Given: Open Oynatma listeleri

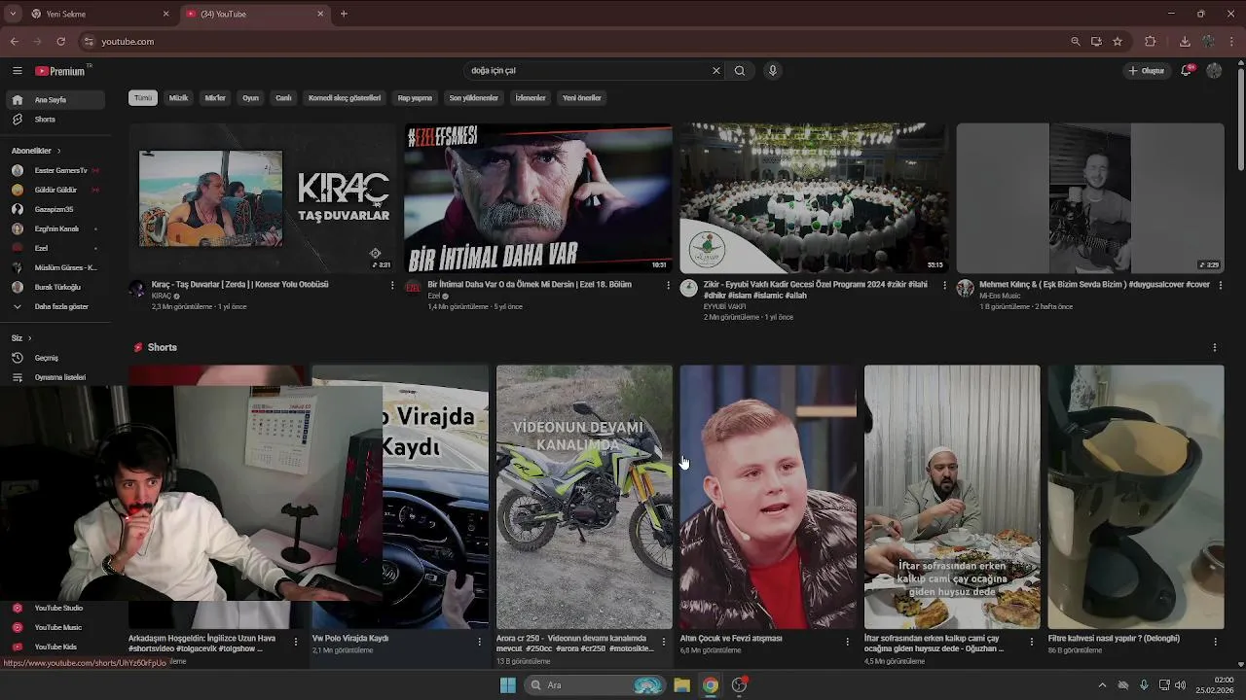Looking at the screenshot, I should tap(55, 377).
